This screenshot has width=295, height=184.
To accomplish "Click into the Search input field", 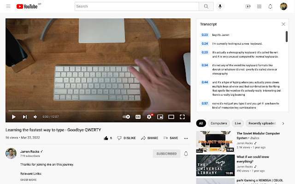I will point(137,6).
